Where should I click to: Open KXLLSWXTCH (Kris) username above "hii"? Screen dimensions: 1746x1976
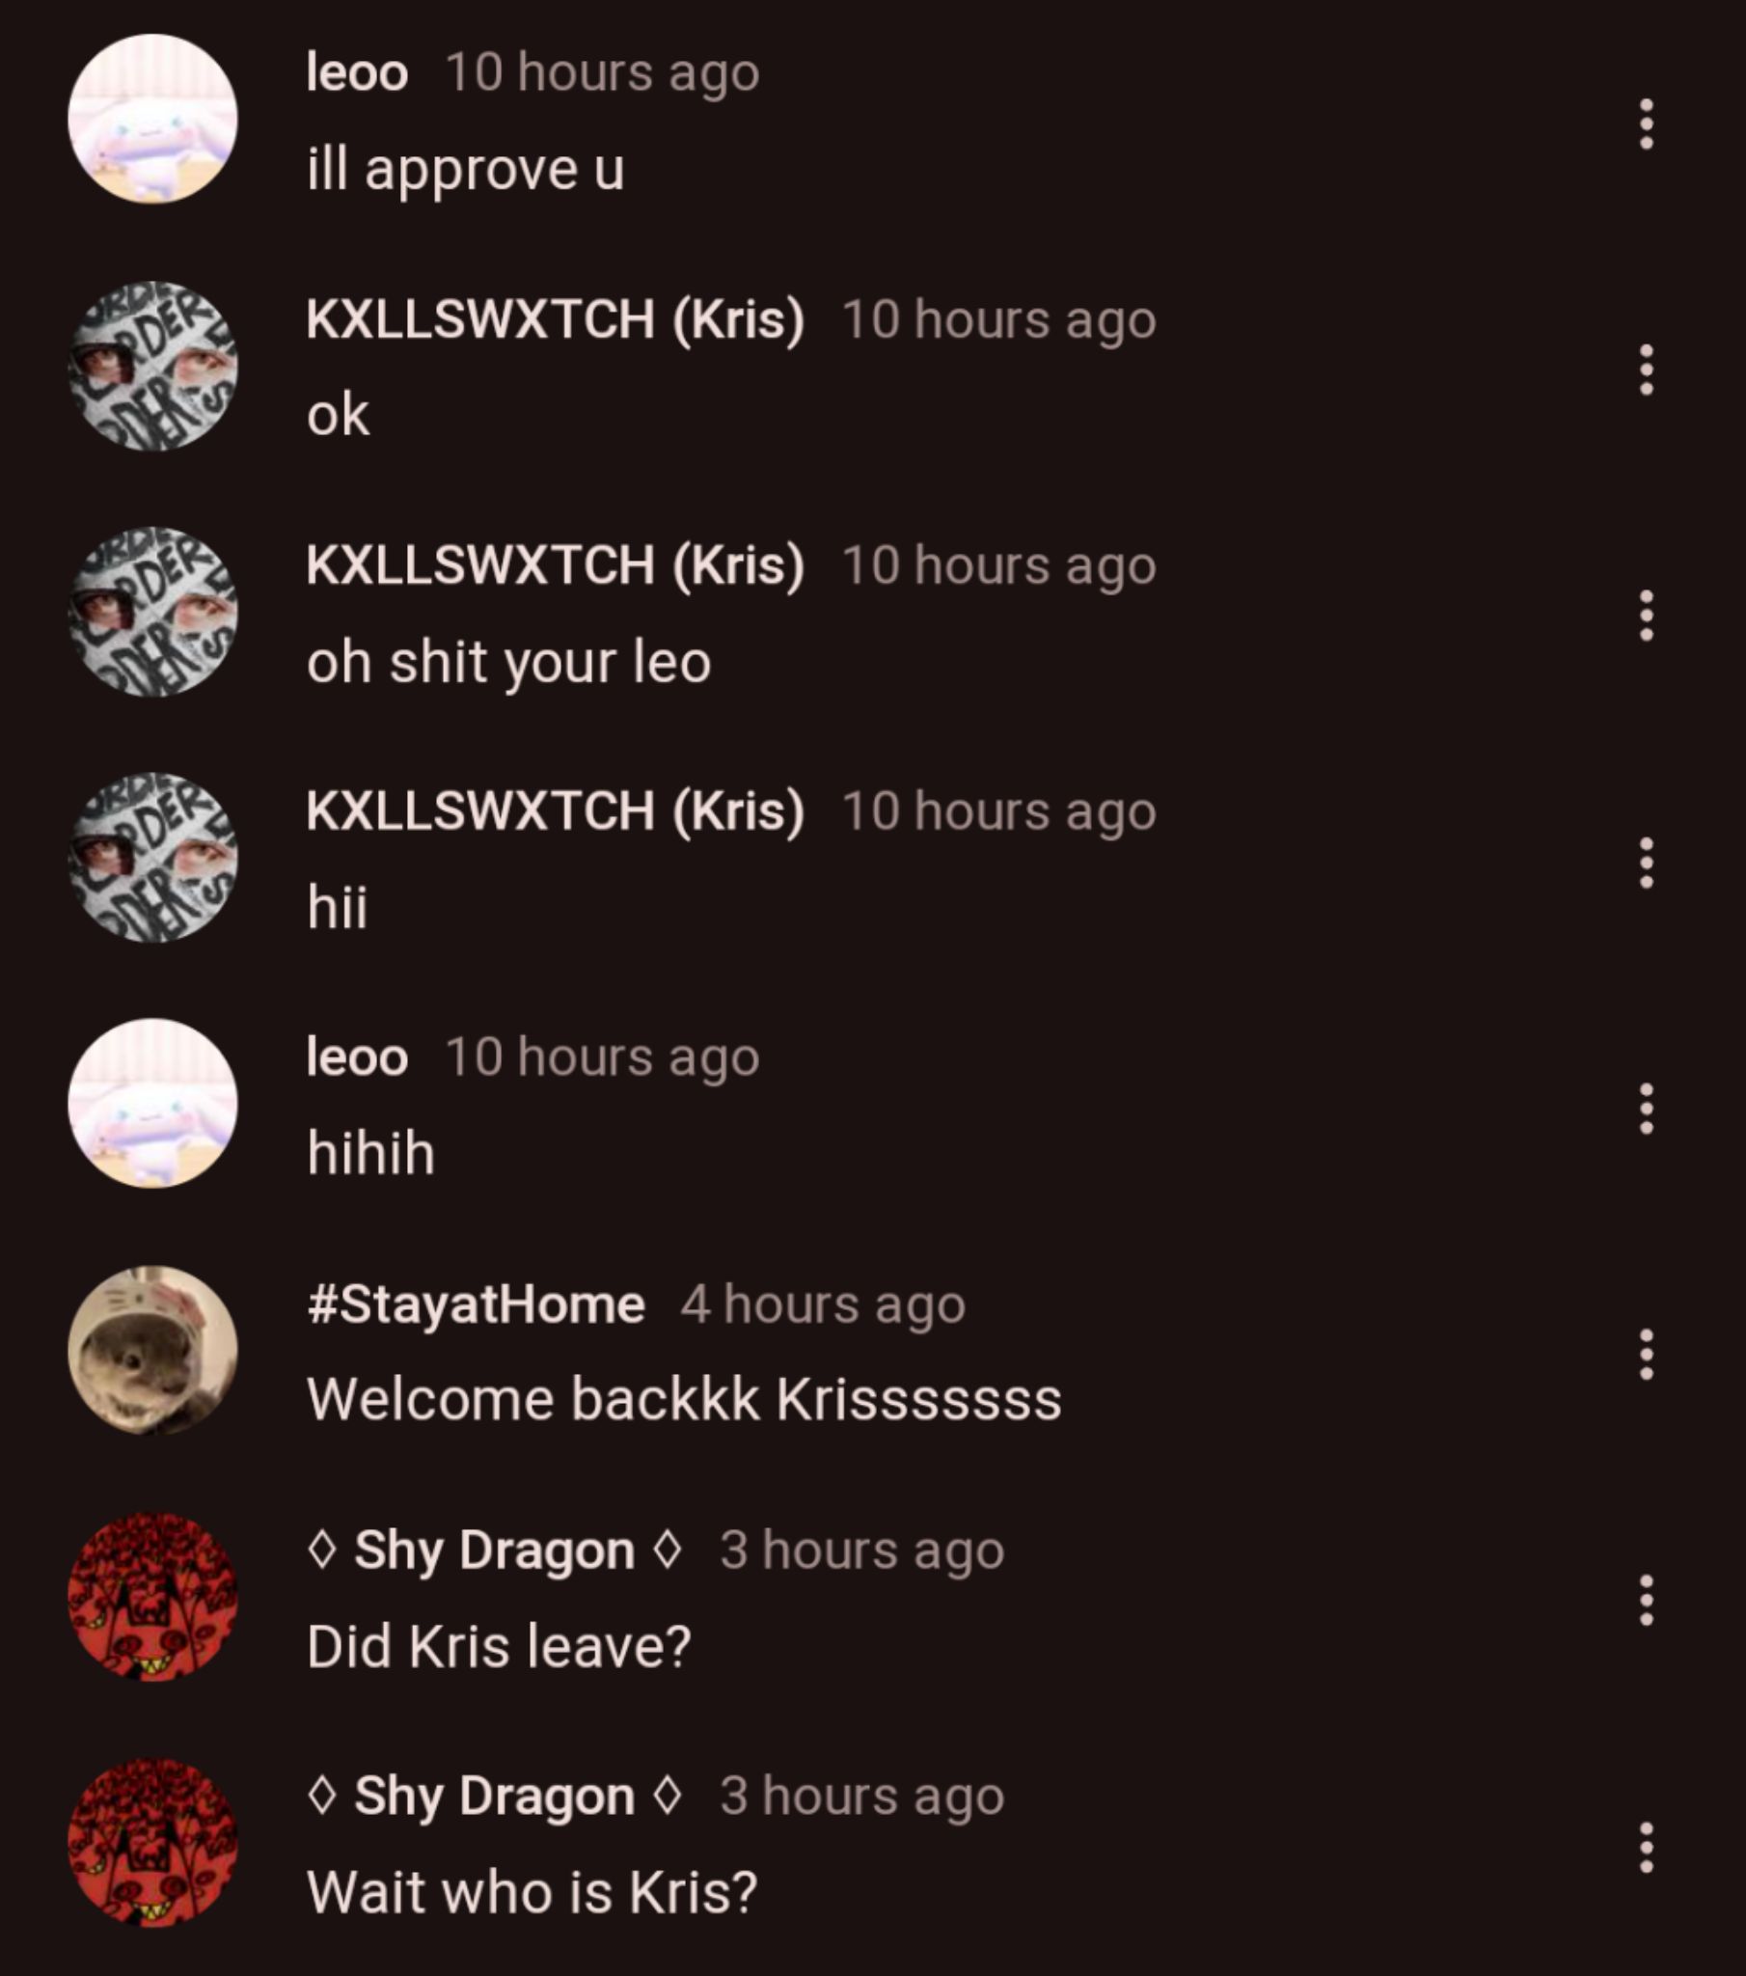pyautogui.click(x=555, y=810)
